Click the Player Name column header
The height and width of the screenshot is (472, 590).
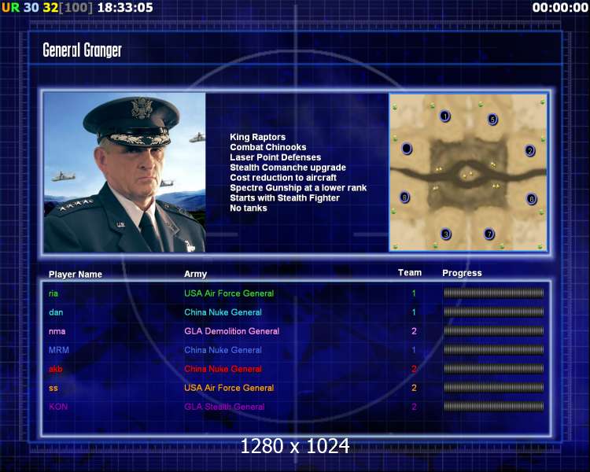click(76, 275)
